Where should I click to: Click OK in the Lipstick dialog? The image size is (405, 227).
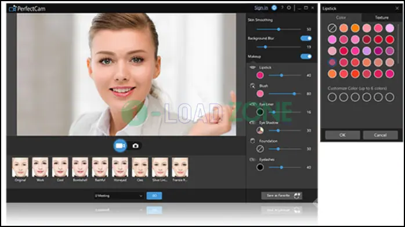click(x=342, y=135)
